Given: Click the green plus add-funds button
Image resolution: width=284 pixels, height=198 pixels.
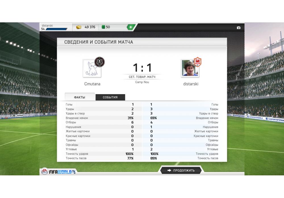Looking at the screenshot, I should point(131,27).
